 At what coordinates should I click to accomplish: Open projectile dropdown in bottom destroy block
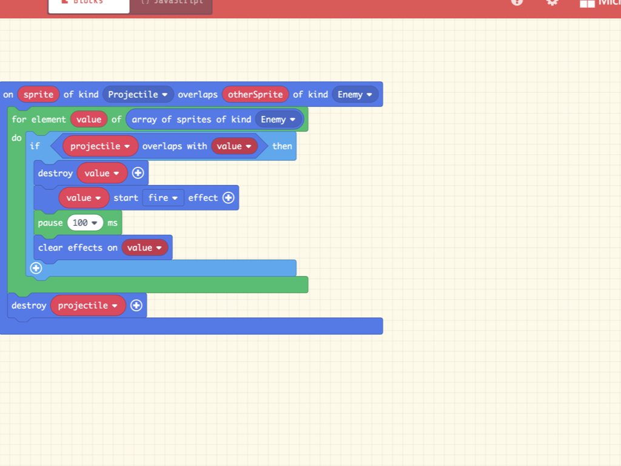pyautogui.click(x=88, y=306)
